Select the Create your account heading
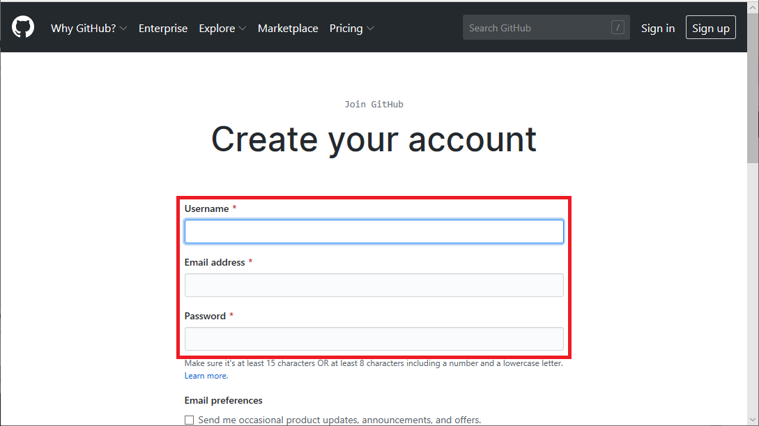 374,139
